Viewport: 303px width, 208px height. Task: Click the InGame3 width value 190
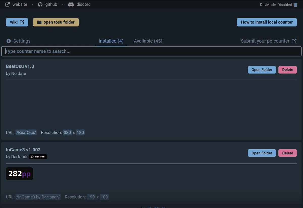pos(91,197)
